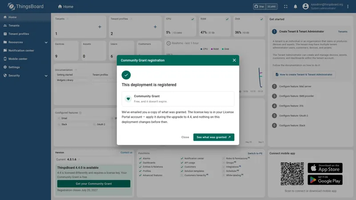The image size is (356, 200).
Task: Toggle the RAM legend color dot
Action: click(x=212, y=49)
